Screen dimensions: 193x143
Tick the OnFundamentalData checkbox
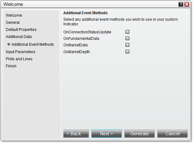[127, 38]
